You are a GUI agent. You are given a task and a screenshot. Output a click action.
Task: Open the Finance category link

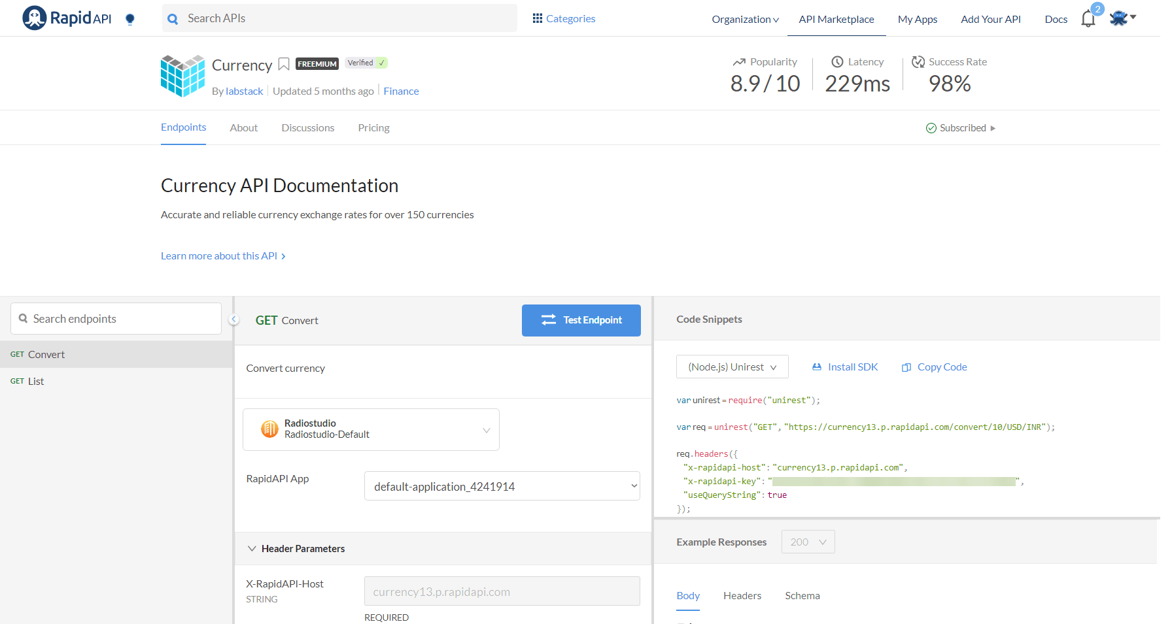pyautogui.click(x=402, y=91)
